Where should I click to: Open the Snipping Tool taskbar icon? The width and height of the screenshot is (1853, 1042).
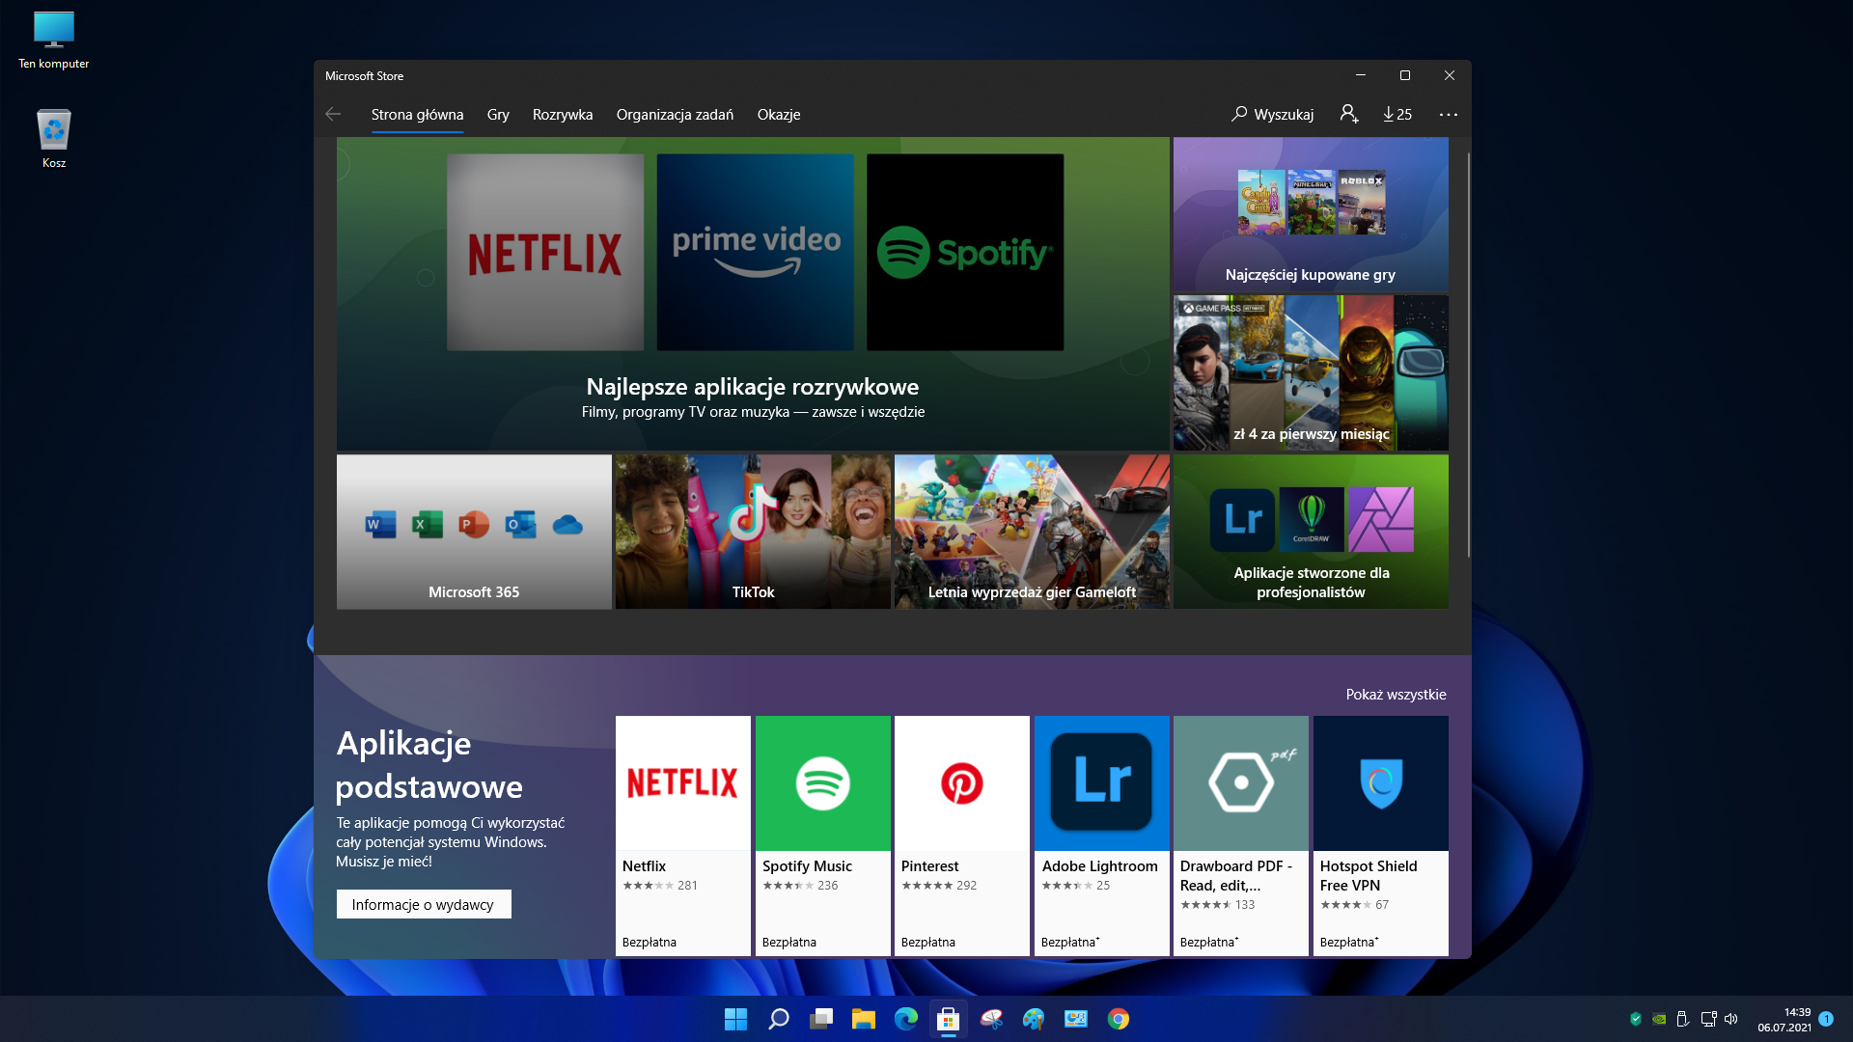point(991,1019)
